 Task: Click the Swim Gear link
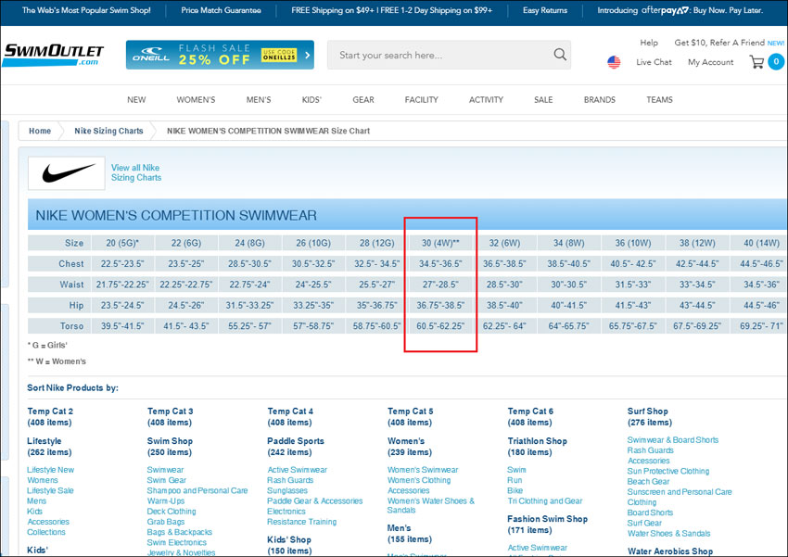pos(166,481)
